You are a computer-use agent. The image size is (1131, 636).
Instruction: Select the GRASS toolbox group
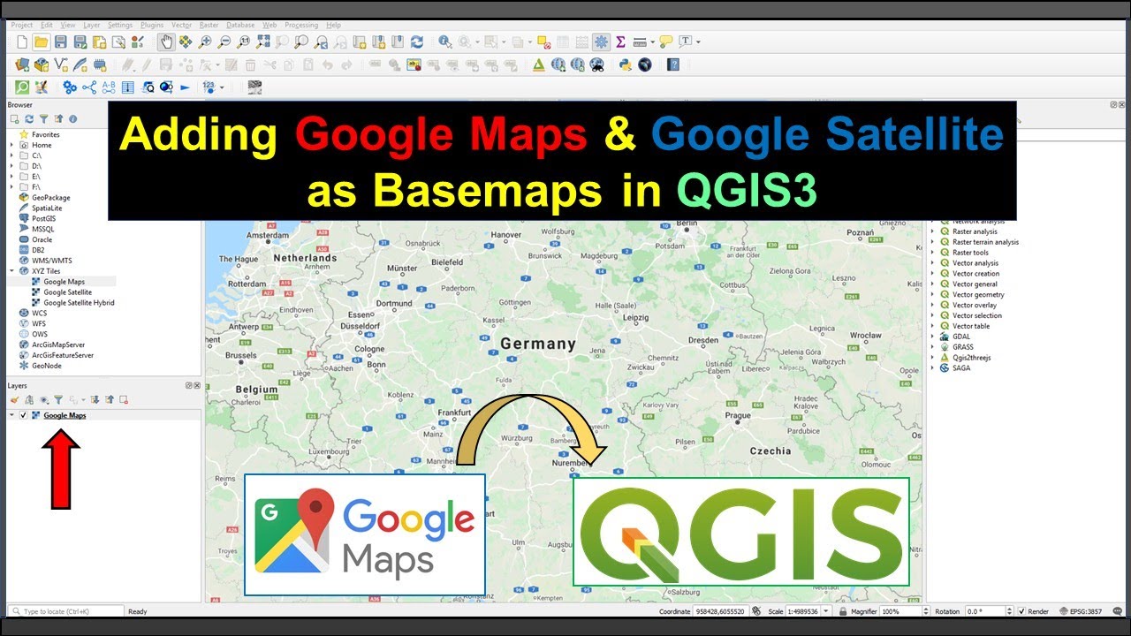pos(963,347)
